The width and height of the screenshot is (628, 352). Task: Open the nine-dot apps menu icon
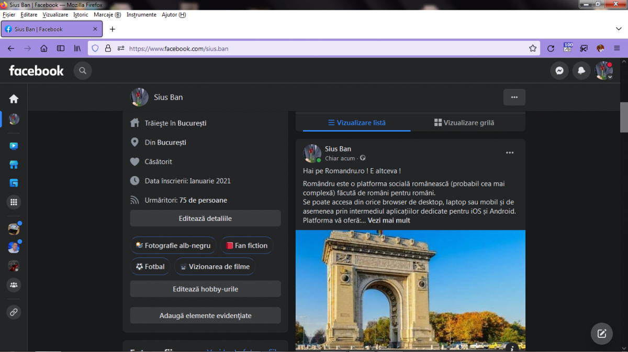14,202
